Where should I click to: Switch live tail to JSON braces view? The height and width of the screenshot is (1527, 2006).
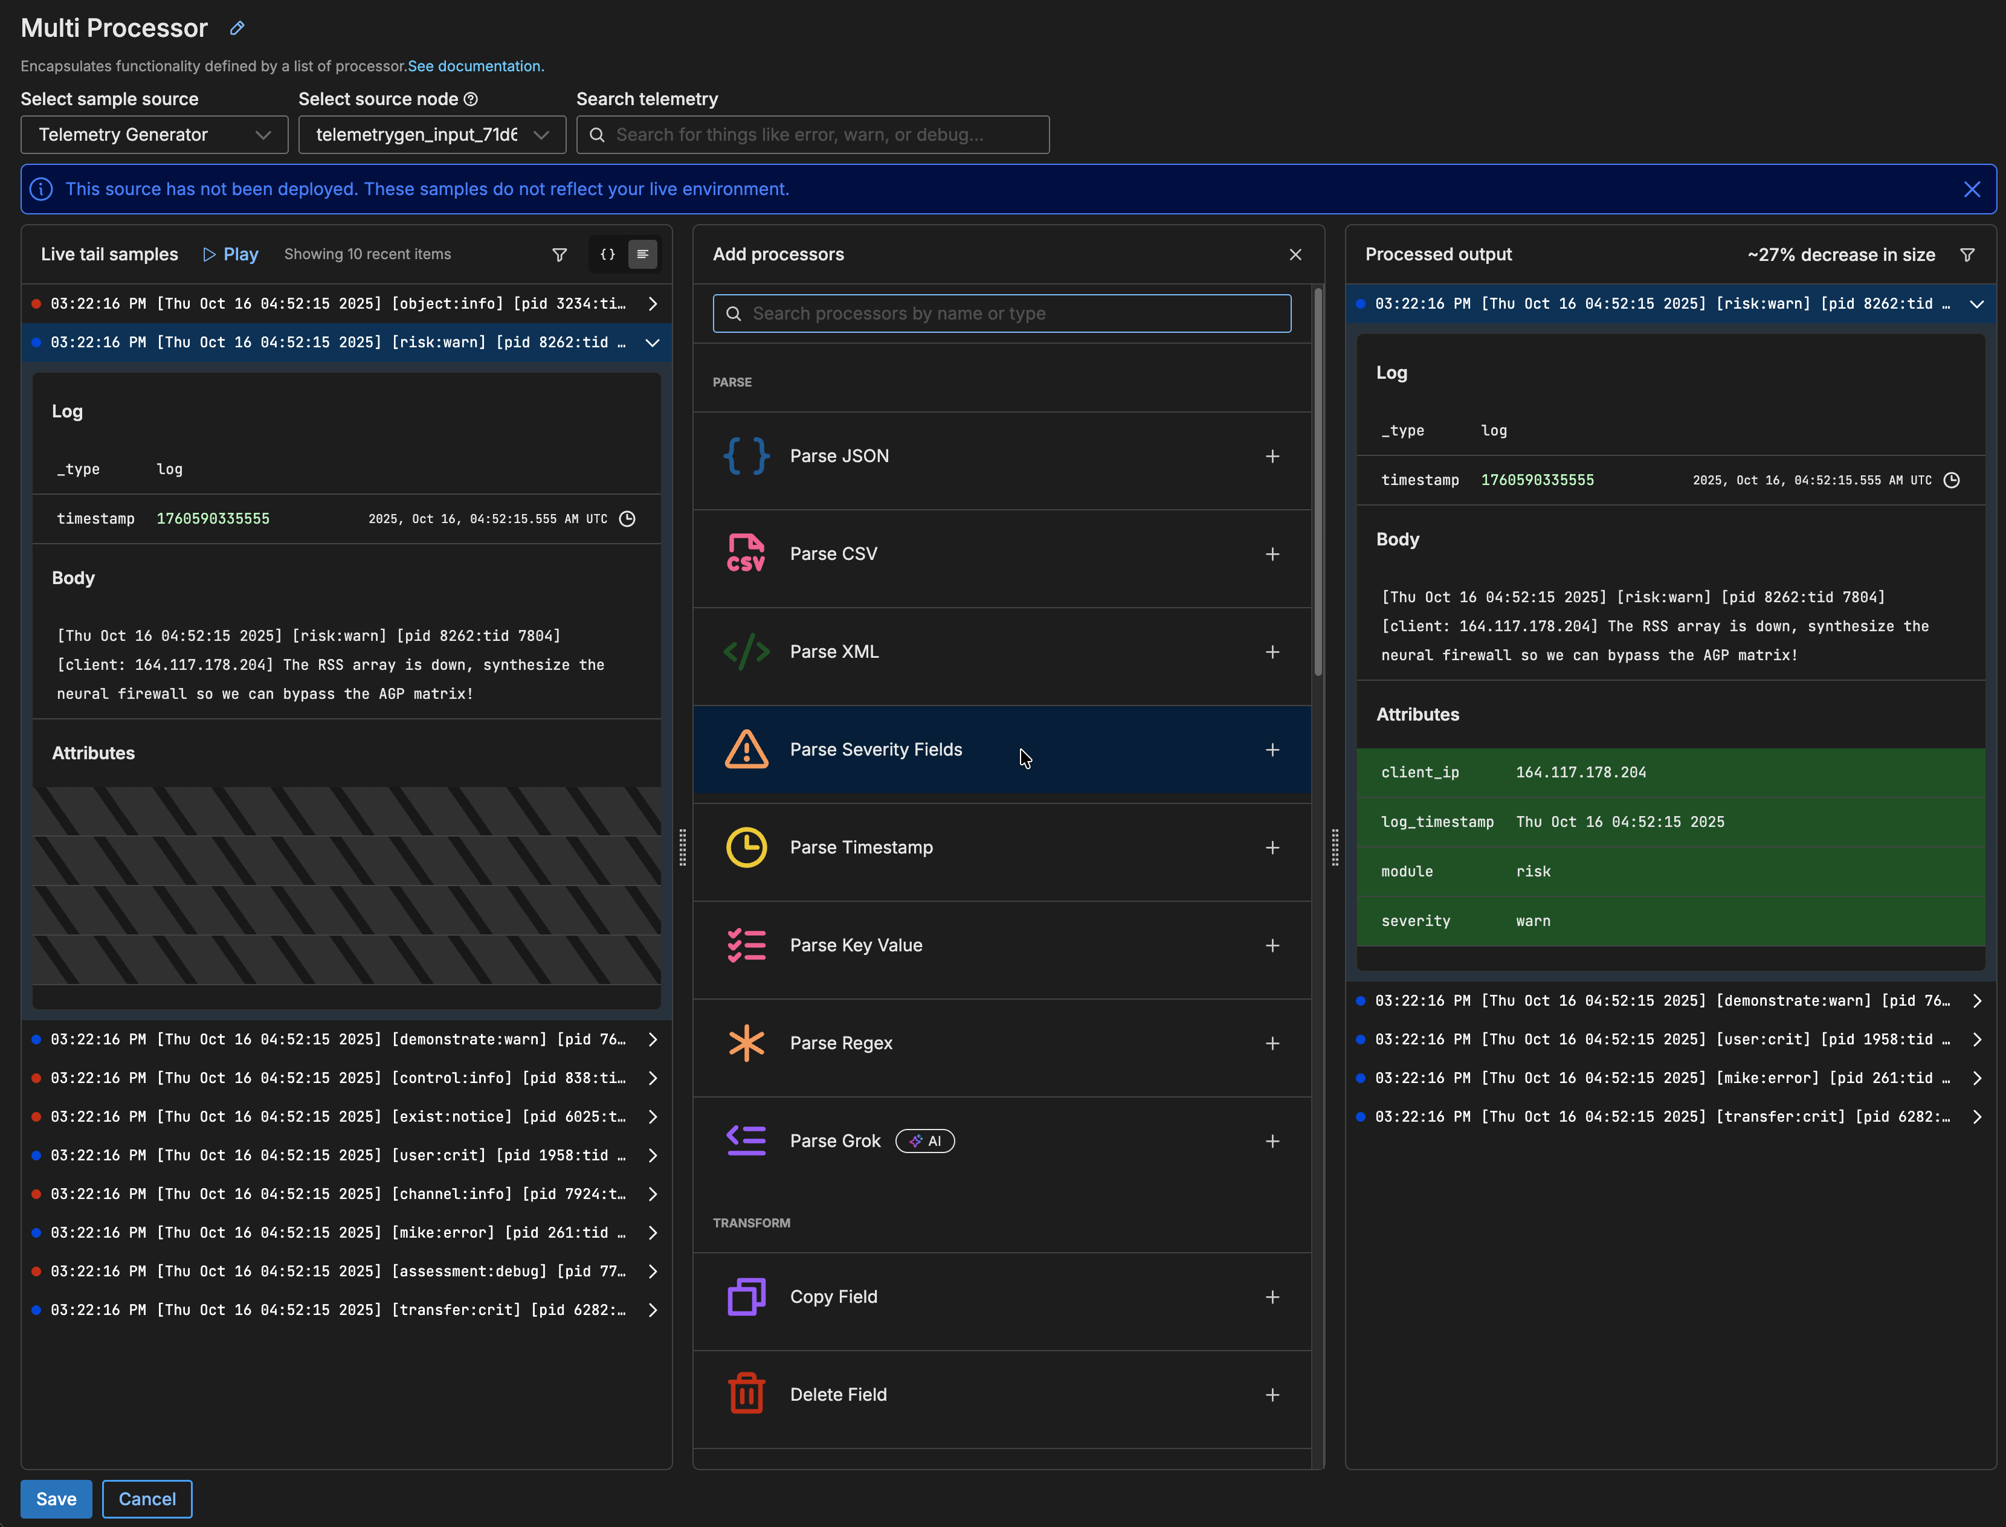(607, 254)
